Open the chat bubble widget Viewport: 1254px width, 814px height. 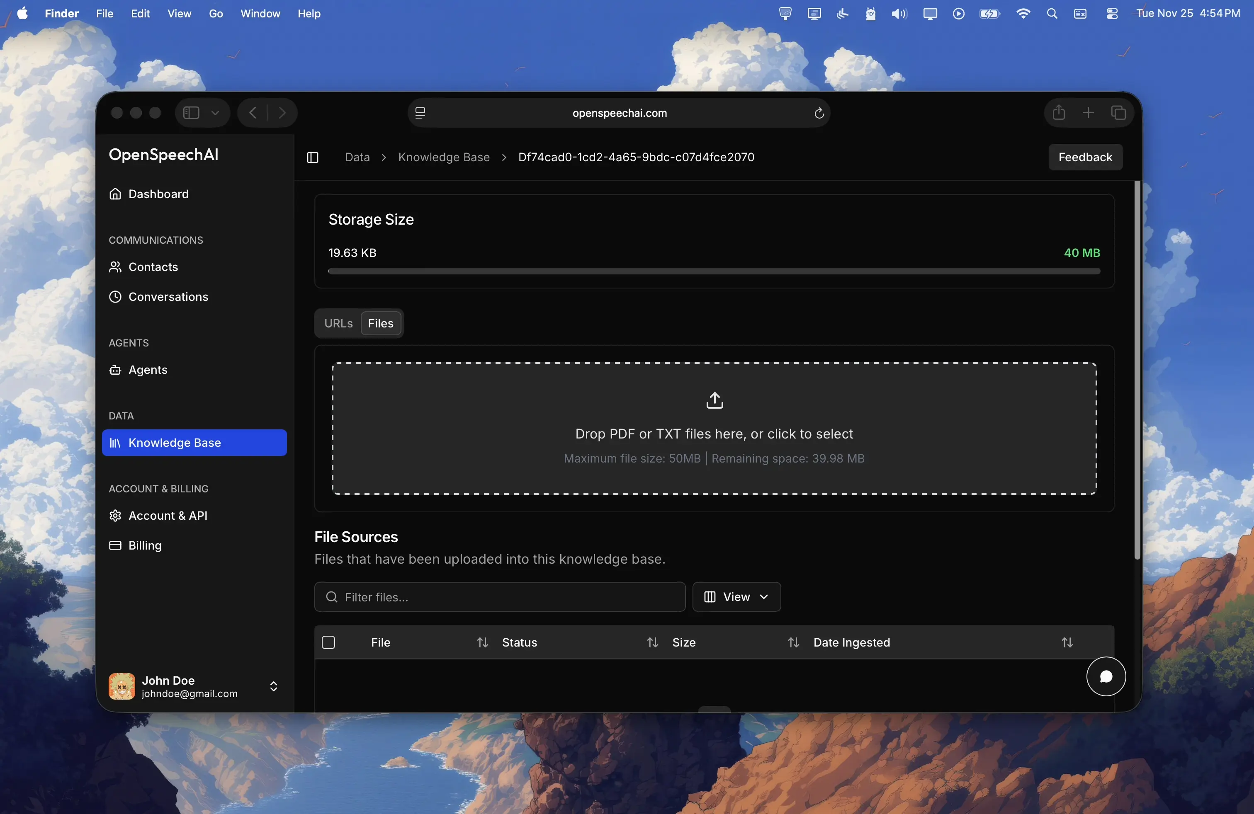point(1106,676)
